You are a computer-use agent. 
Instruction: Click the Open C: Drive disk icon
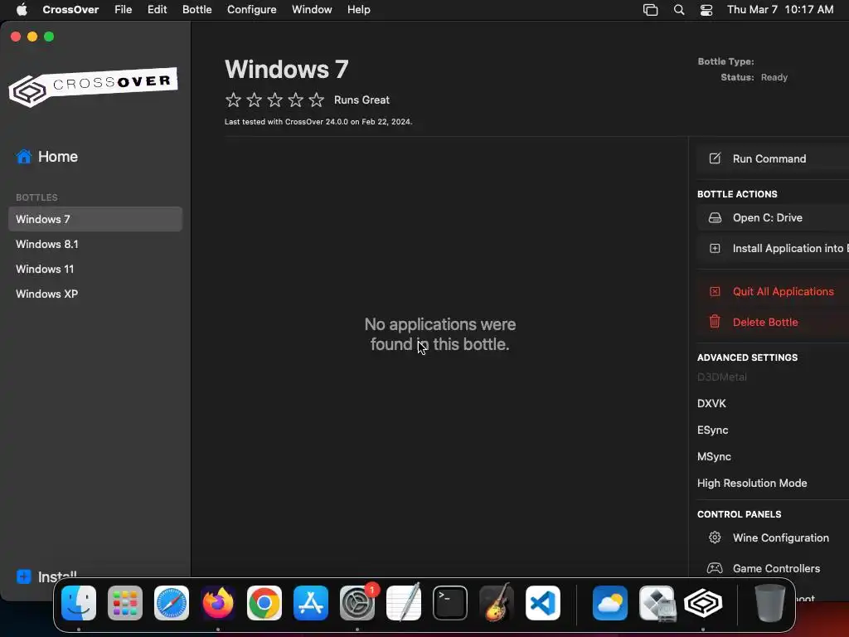(715, 218)
